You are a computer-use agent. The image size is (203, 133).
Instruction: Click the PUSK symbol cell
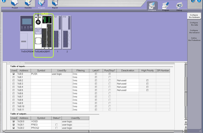41,74
